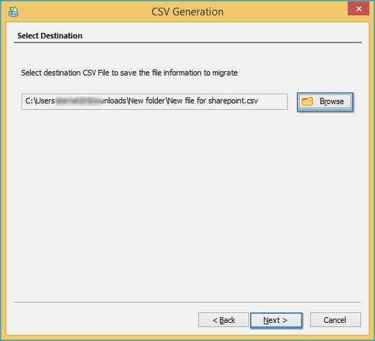The height and width of the screenshot is (341, 375).
Task: Click 'C:\Users' at start of path
Action: [40, 101]
